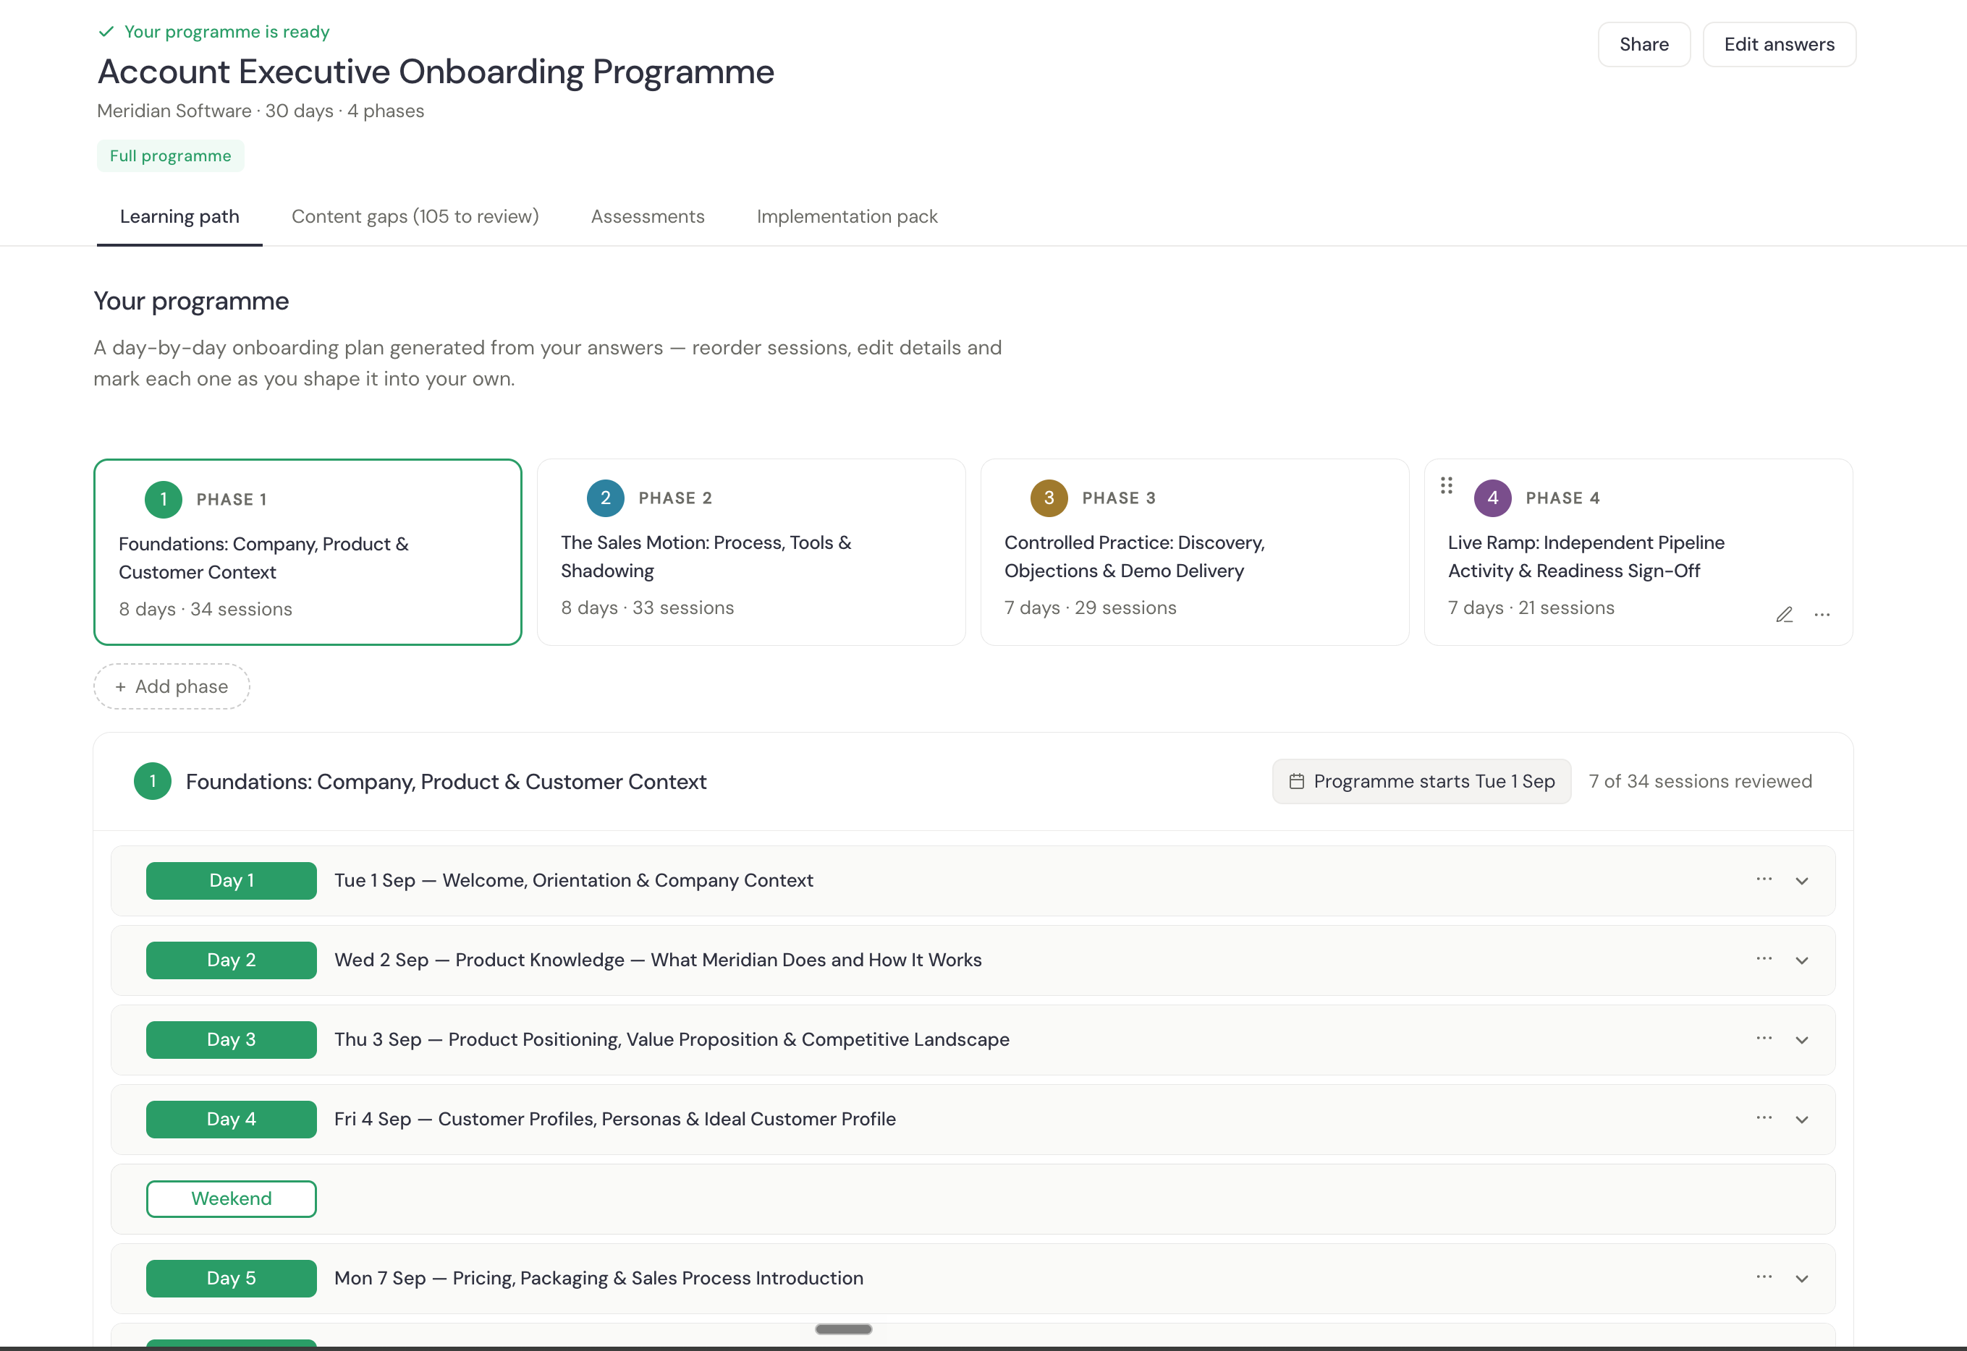
Task: Click the green circle beside the Foundations section heading
Action: tap(153, 781)
